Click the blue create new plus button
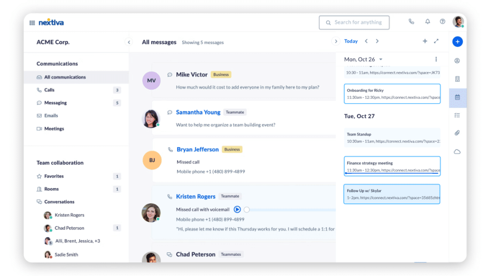 coord(457,42)
